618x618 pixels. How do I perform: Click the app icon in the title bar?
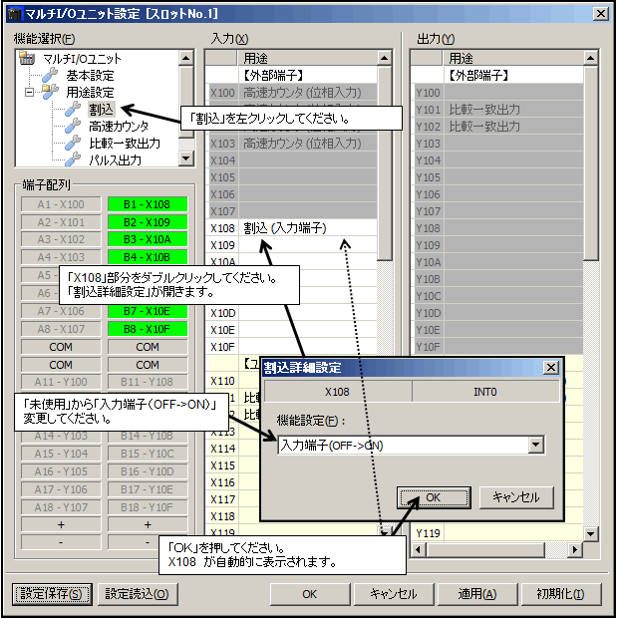point(13,13)
